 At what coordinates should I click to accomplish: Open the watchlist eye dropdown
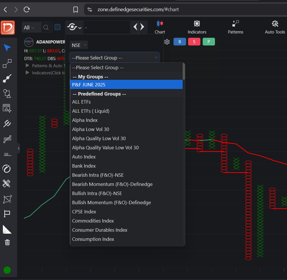(74, 27)
